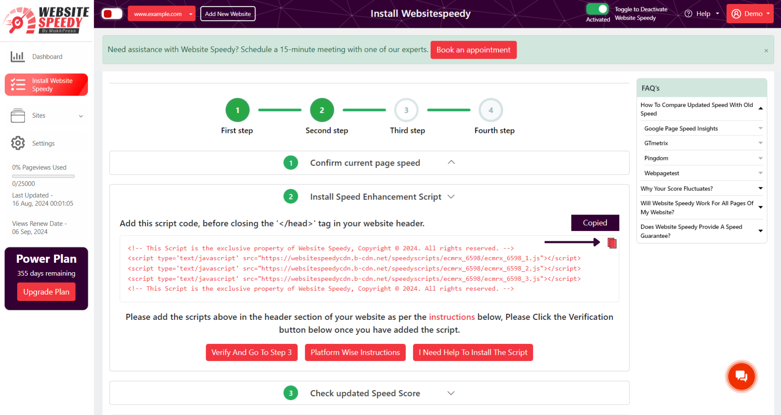
Task: Click Book an appointment button
Action: (473, 50)
